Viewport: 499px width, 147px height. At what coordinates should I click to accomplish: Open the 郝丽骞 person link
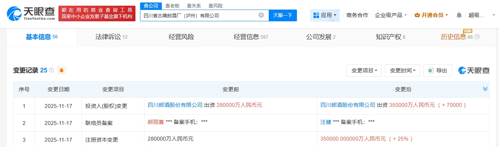pyautogui.click(x=156, y=122)
